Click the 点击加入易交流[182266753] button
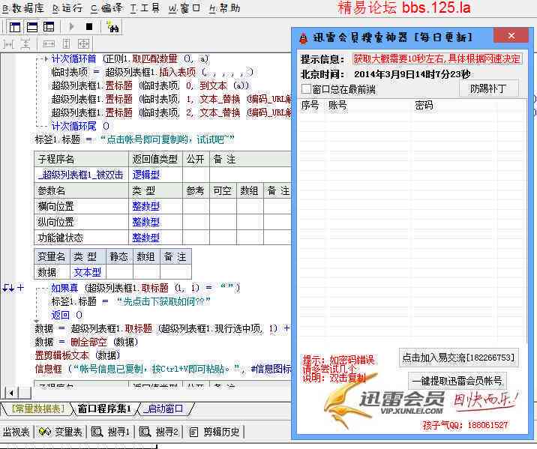The height and width of the screenshot is (449, 537). click(458, 358)
